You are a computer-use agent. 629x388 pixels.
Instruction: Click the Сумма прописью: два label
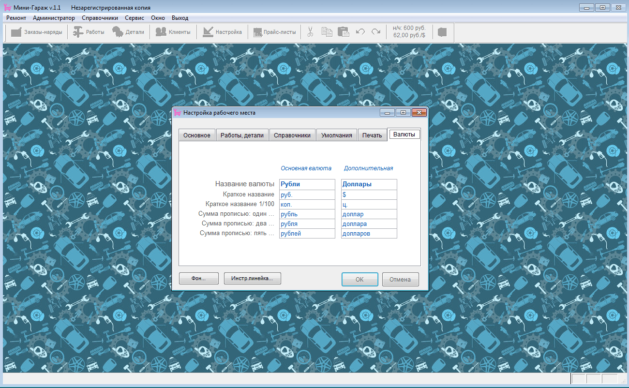[238, 224]
